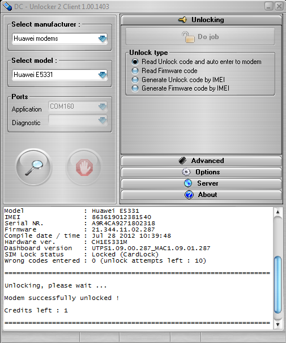Screen dimensions: 286x343
Task: Click the firmware version 21.344.11.02.287
Action: [123, 229]
